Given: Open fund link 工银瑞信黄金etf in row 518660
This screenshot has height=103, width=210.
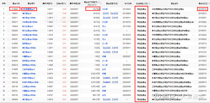Looking at the screenshot, I should pos(29,69).
